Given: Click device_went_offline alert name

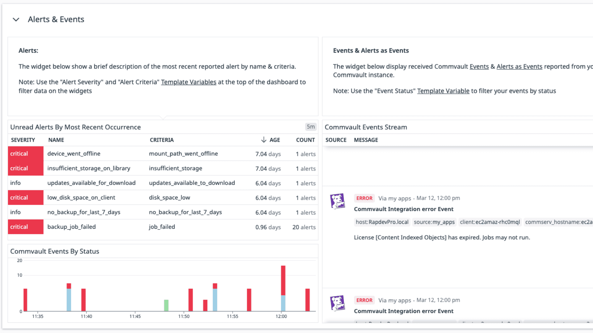Looking at the screenshot, I should click(74, 154).
